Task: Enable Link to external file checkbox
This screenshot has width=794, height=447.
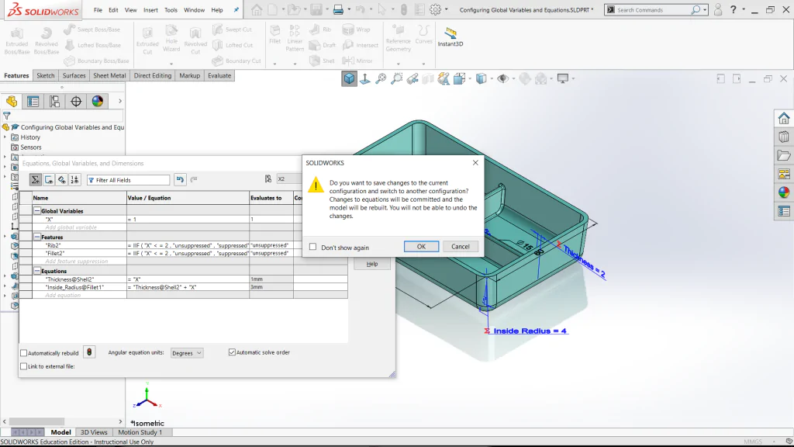Action: [24, 366]
